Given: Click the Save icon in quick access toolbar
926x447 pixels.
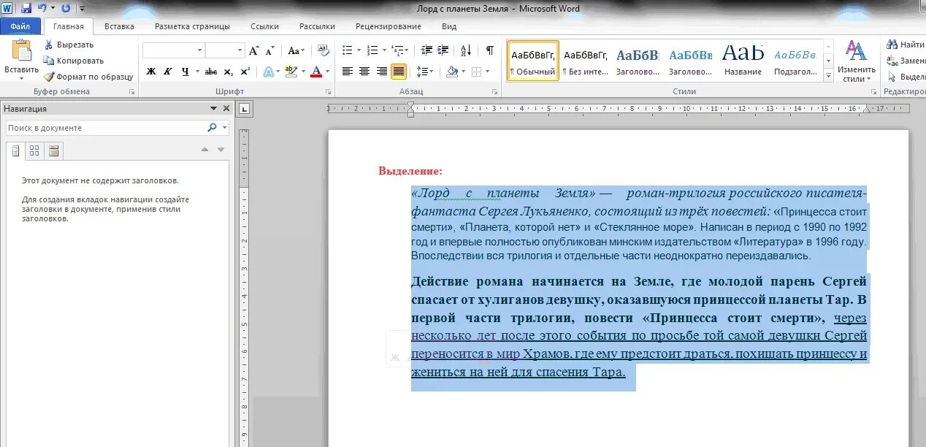Looking at the screenshot, I should [26, 8].
